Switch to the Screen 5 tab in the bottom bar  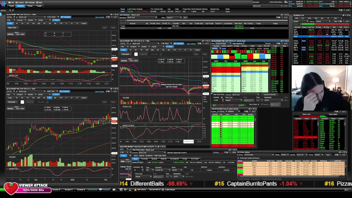pos(68,189)
